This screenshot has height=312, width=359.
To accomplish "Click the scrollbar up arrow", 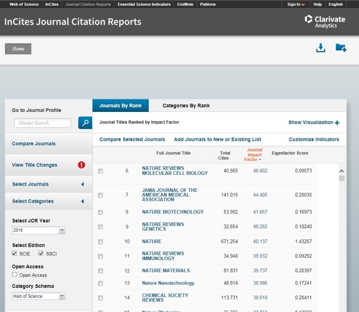I will (x=341, y=171).
